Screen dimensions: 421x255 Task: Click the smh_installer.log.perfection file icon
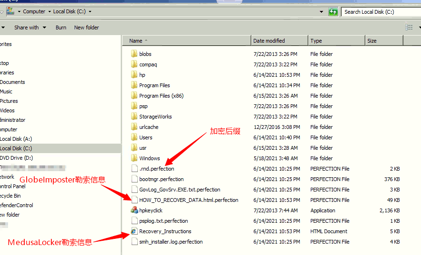pyautogui.click(x=134, y=242)
